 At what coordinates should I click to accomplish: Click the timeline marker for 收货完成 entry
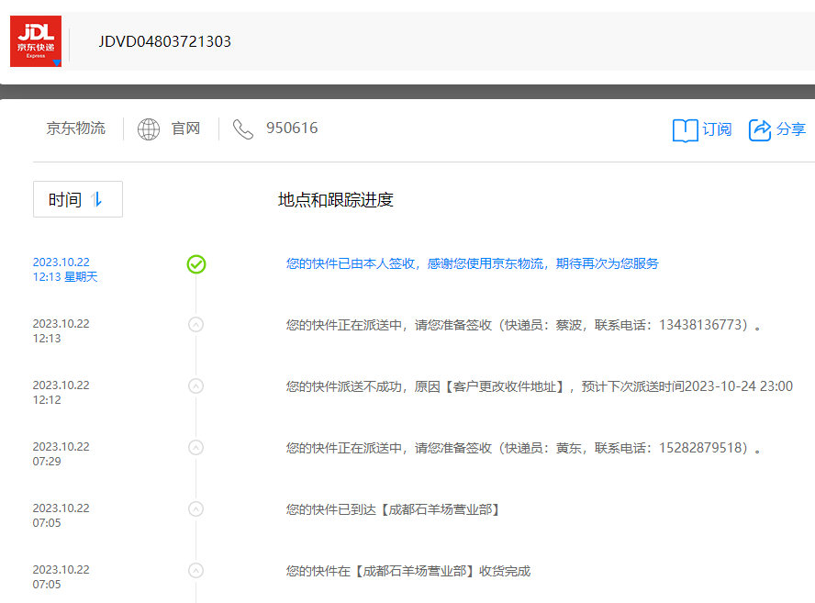pyautogui.click(x=196, y=570)
